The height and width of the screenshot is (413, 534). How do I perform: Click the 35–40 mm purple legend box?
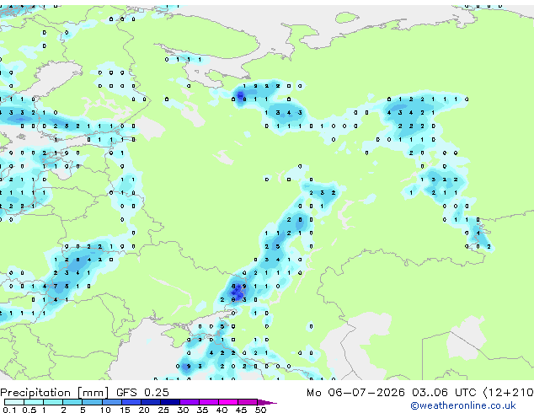pos(208,402)
